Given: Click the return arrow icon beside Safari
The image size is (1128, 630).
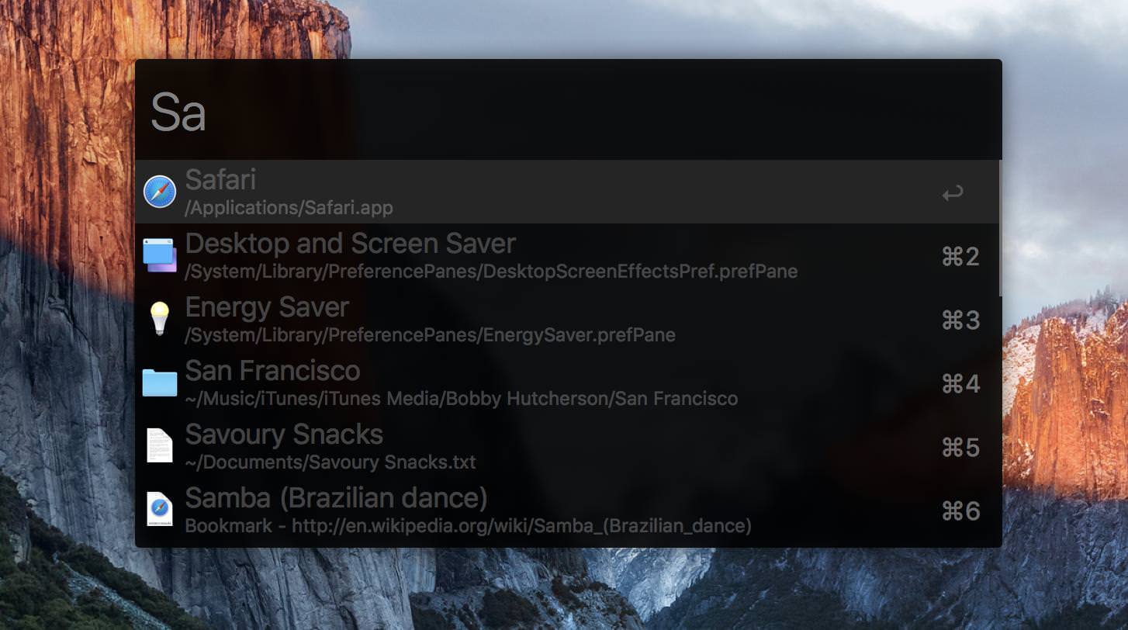Looking at the screenshot, I should pyautogui.click(x=953, y=192).
